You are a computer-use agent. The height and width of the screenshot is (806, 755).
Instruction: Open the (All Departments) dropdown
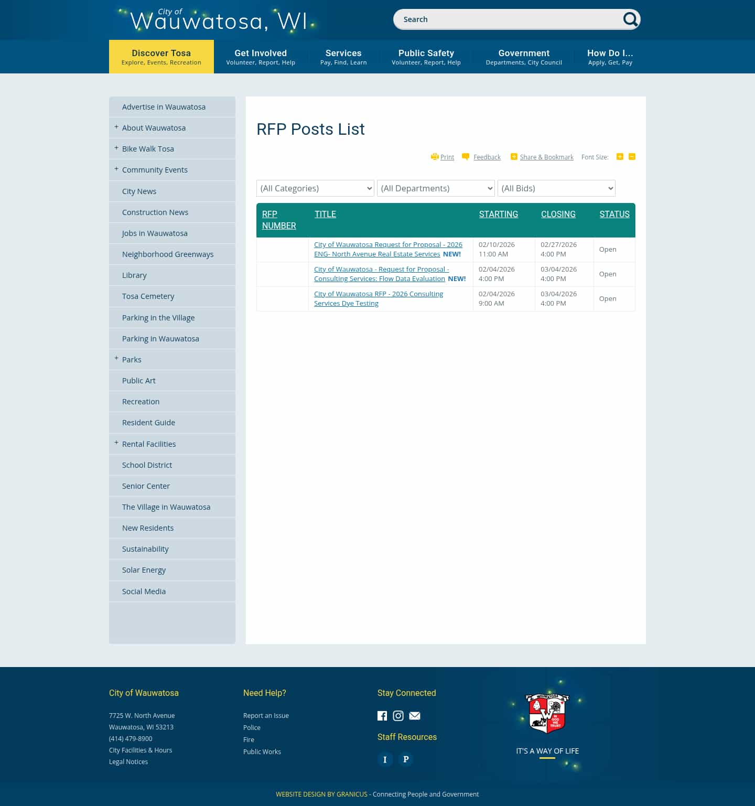tap(435, 188)
